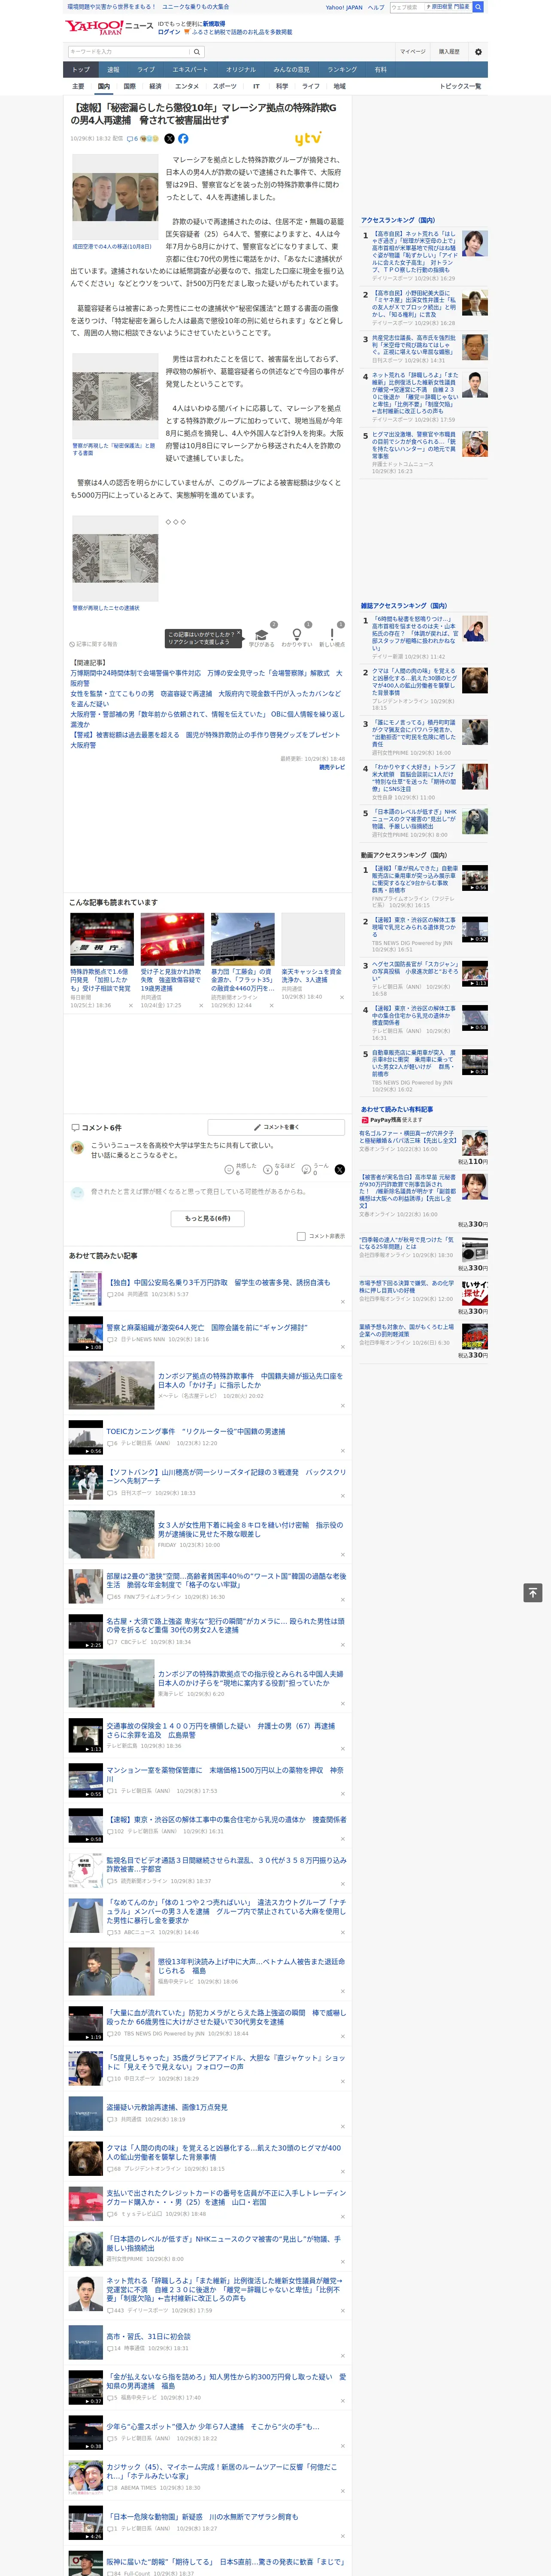
Task: Open the settings gear icon
Action: pyautogui.click(x=478, y=51)
